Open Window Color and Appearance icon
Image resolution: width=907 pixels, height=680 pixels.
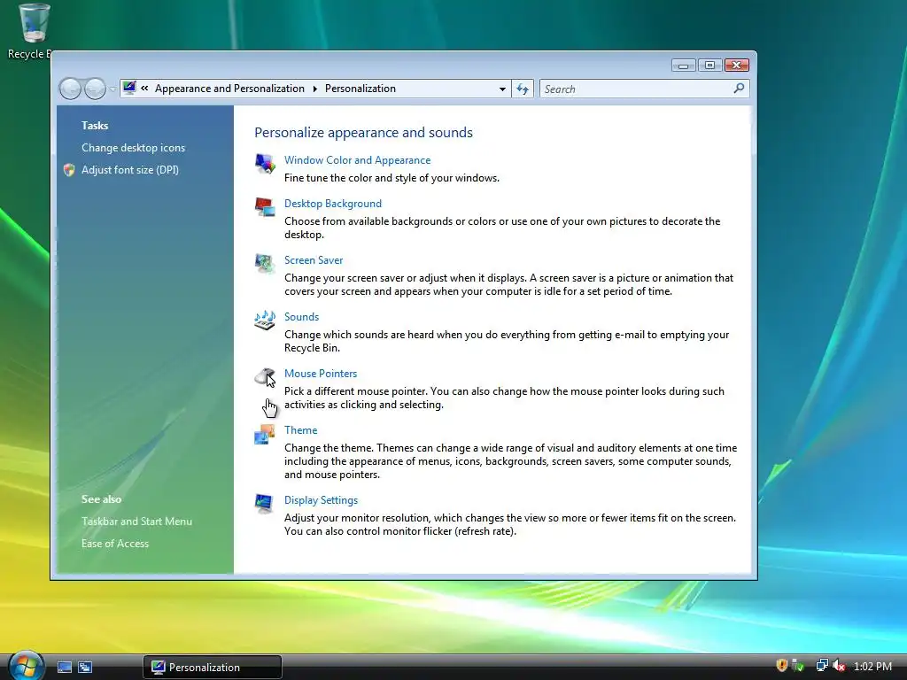tap(265, 164)
